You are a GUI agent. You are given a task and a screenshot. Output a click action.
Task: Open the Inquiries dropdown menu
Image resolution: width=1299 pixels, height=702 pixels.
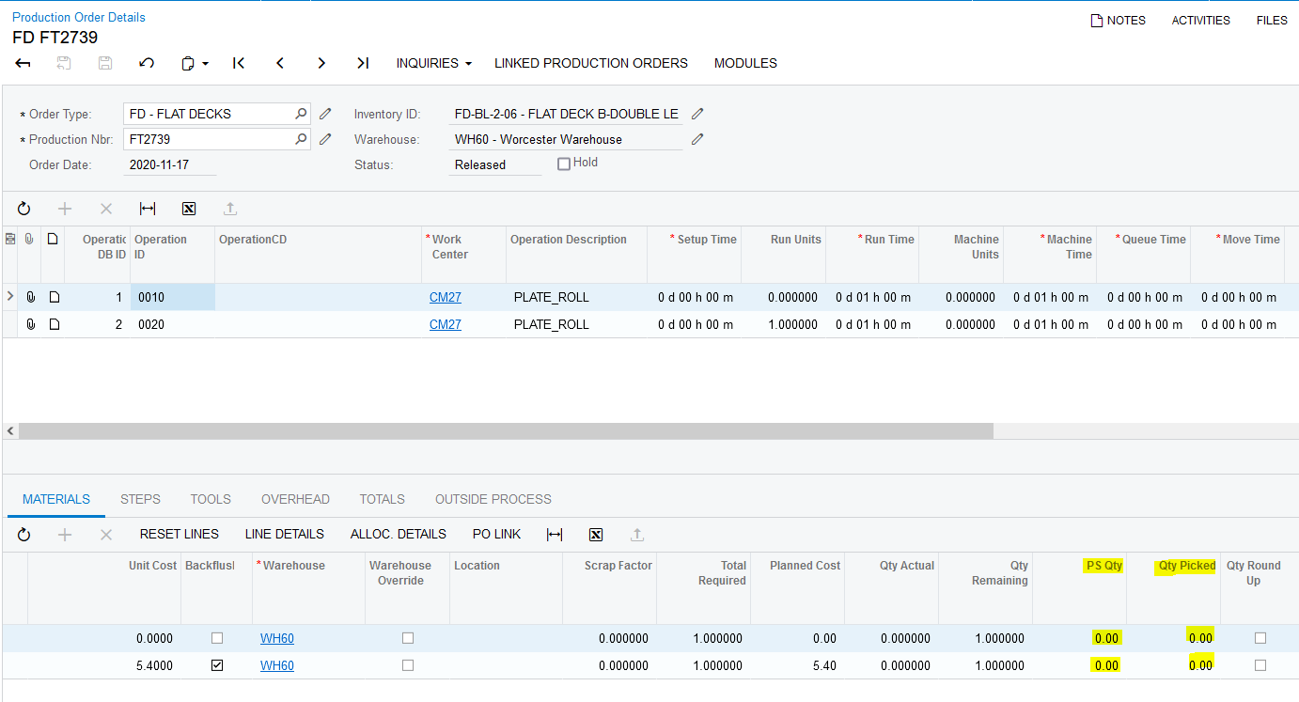coord(433,63)
